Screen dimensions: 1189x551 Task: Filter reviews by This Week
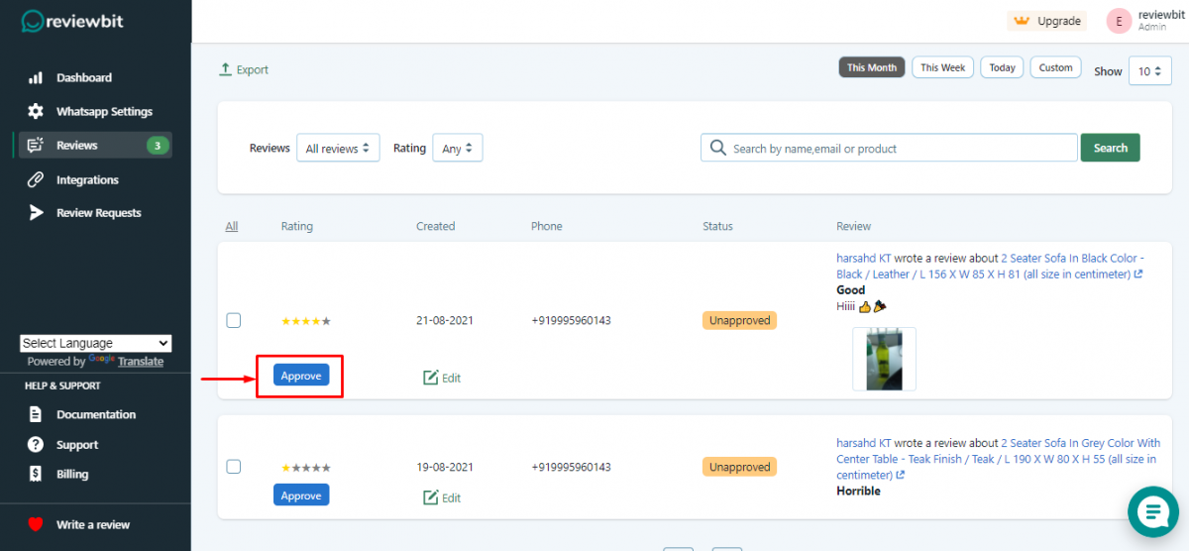point(942,67)
